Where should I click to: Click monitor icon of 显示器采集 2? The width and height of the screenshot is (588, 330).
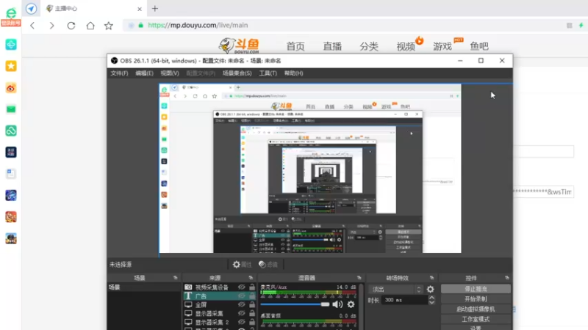pyautogui.click(x=188, y=322)
